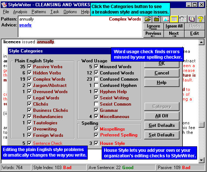Click the open folder icon in toolbar
207x172 pixels.
click(x=148, y=19)
